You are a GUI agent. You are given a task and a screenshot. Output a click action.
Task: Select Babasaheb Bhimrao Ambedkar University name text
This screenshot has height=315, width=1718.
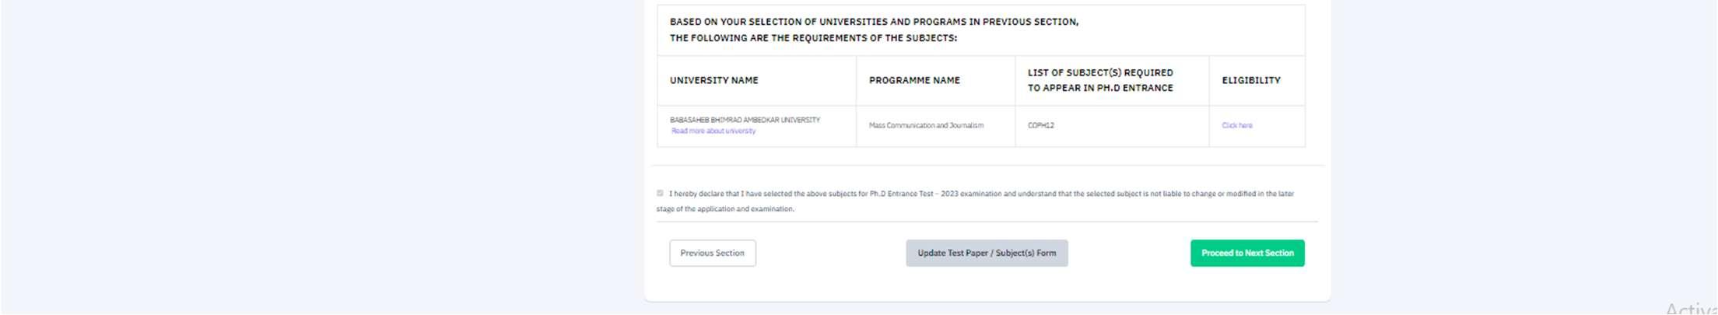tap(745, 120)
